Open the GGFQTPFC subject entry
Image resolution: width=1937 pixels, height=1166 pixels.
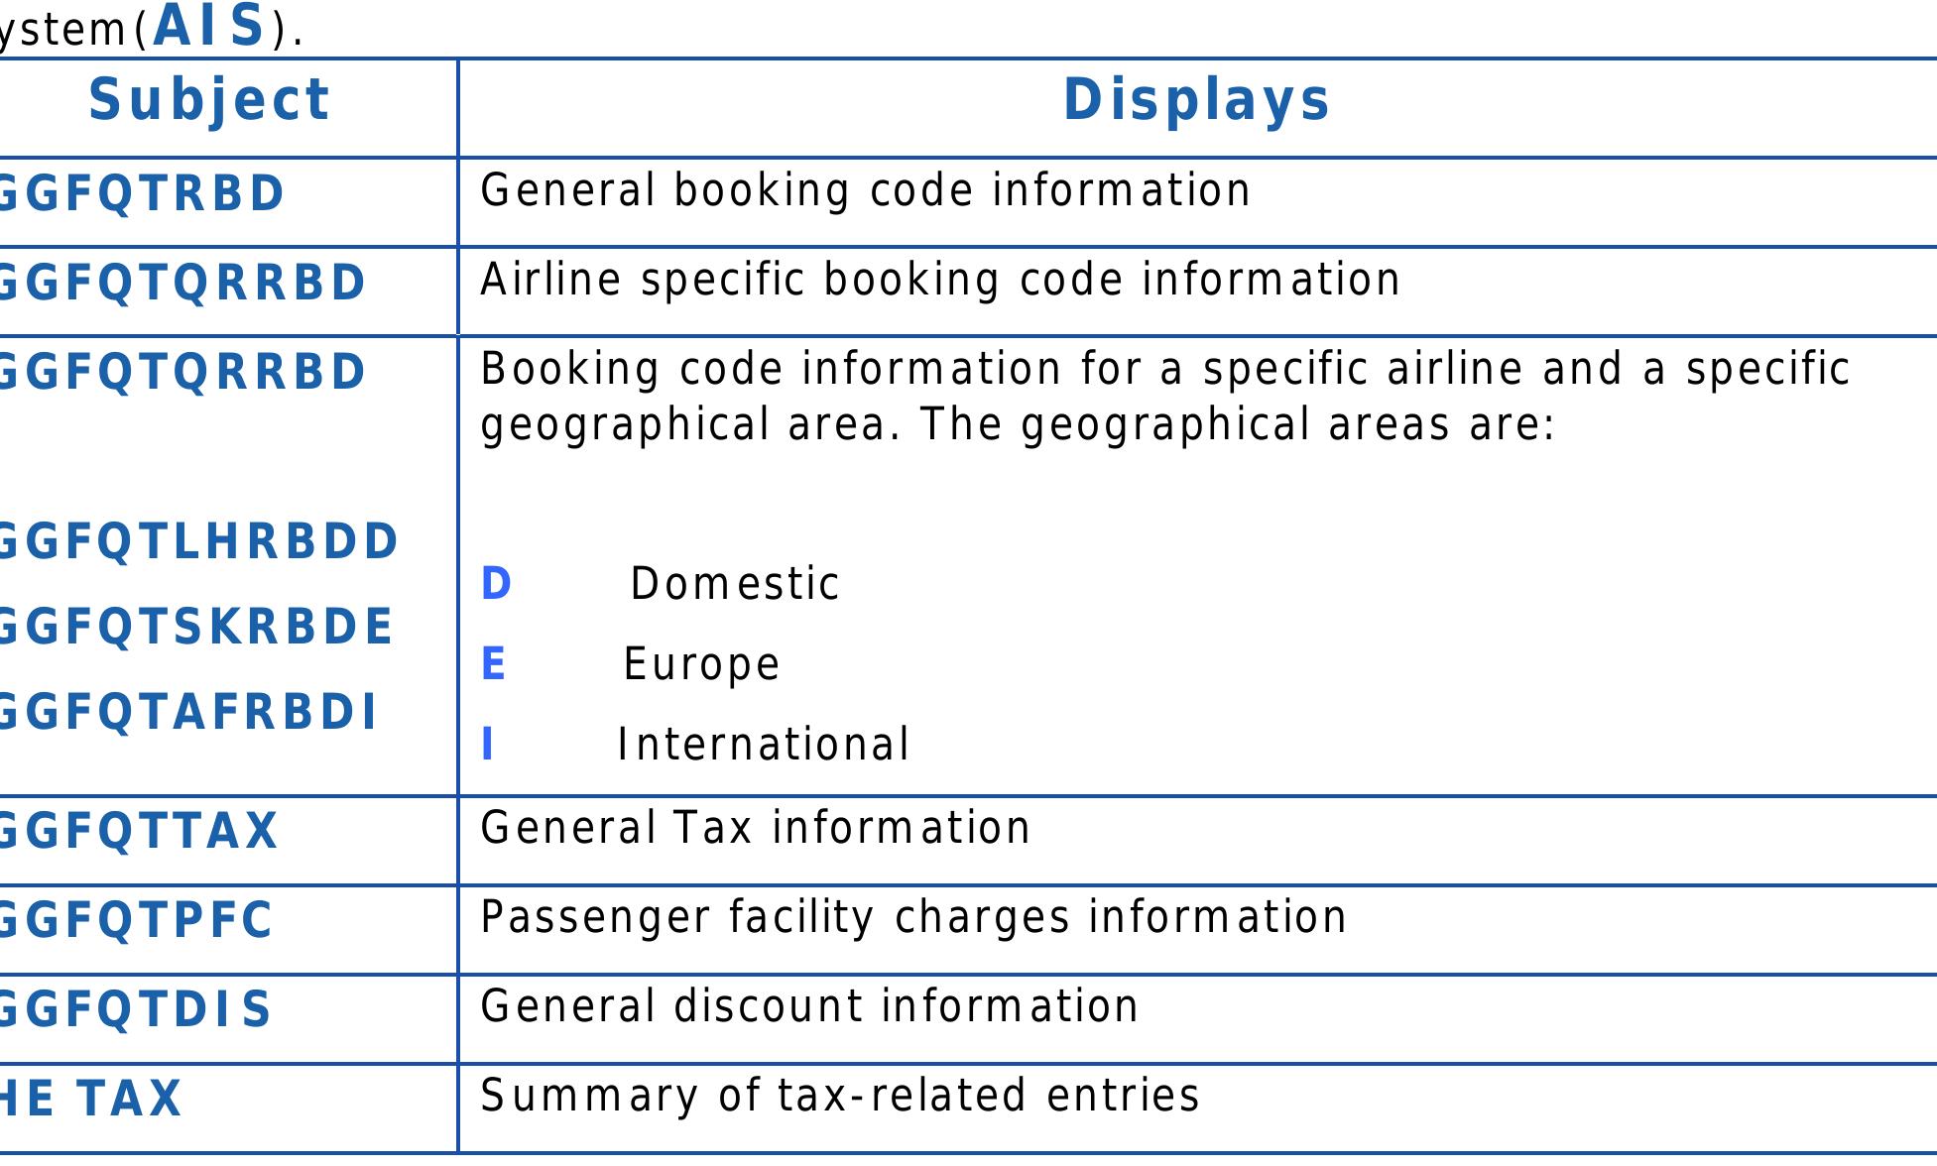pos(135,920)
